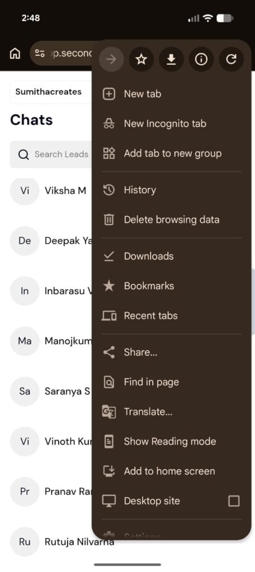The width and height of the screenshot is (255, 572).
Task: Tap the bookmark star icon in menu header
Action: 141,59
